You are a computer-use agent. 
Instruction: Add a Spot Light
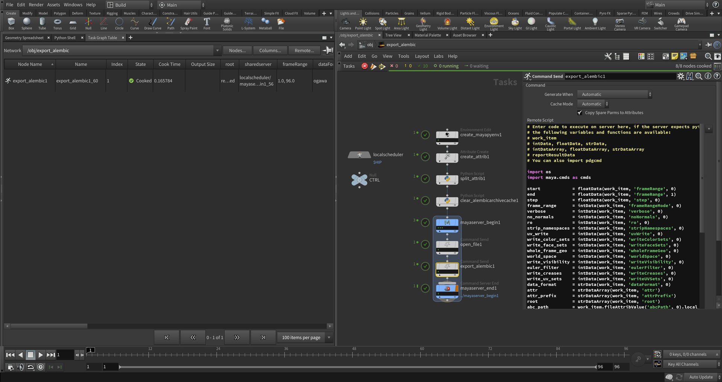(382, 23)
